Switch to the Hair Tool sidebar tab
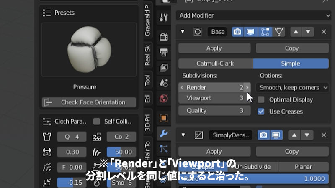 click(x=147, y=151)
